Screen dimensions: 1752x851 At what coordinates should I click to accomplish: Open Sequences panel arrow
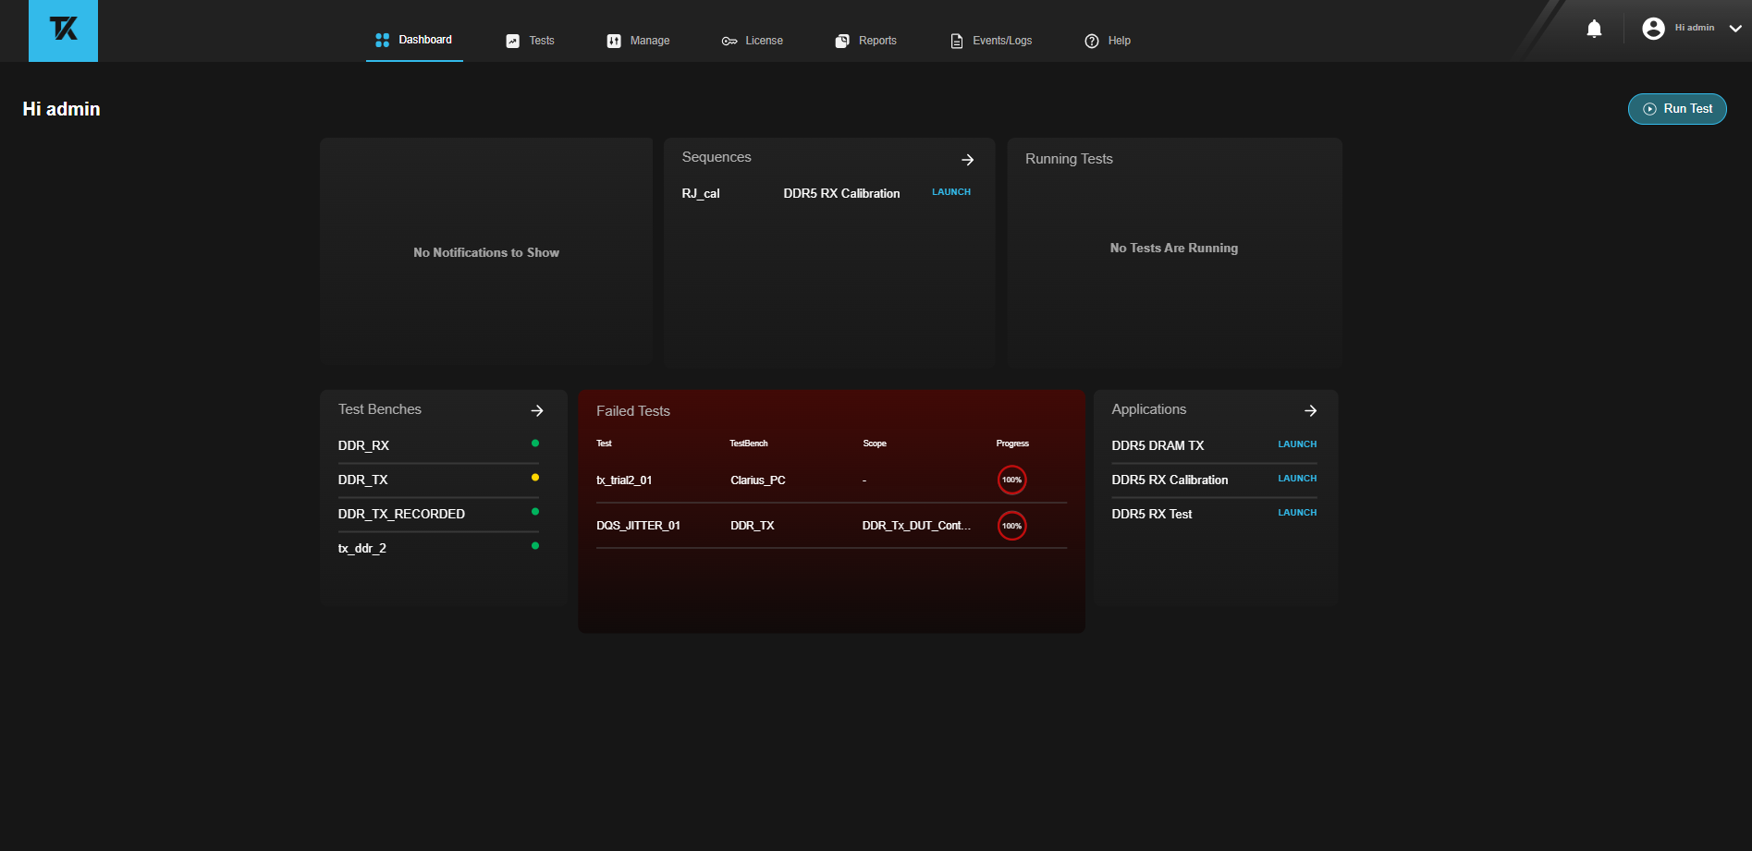[x=967, y=160]
